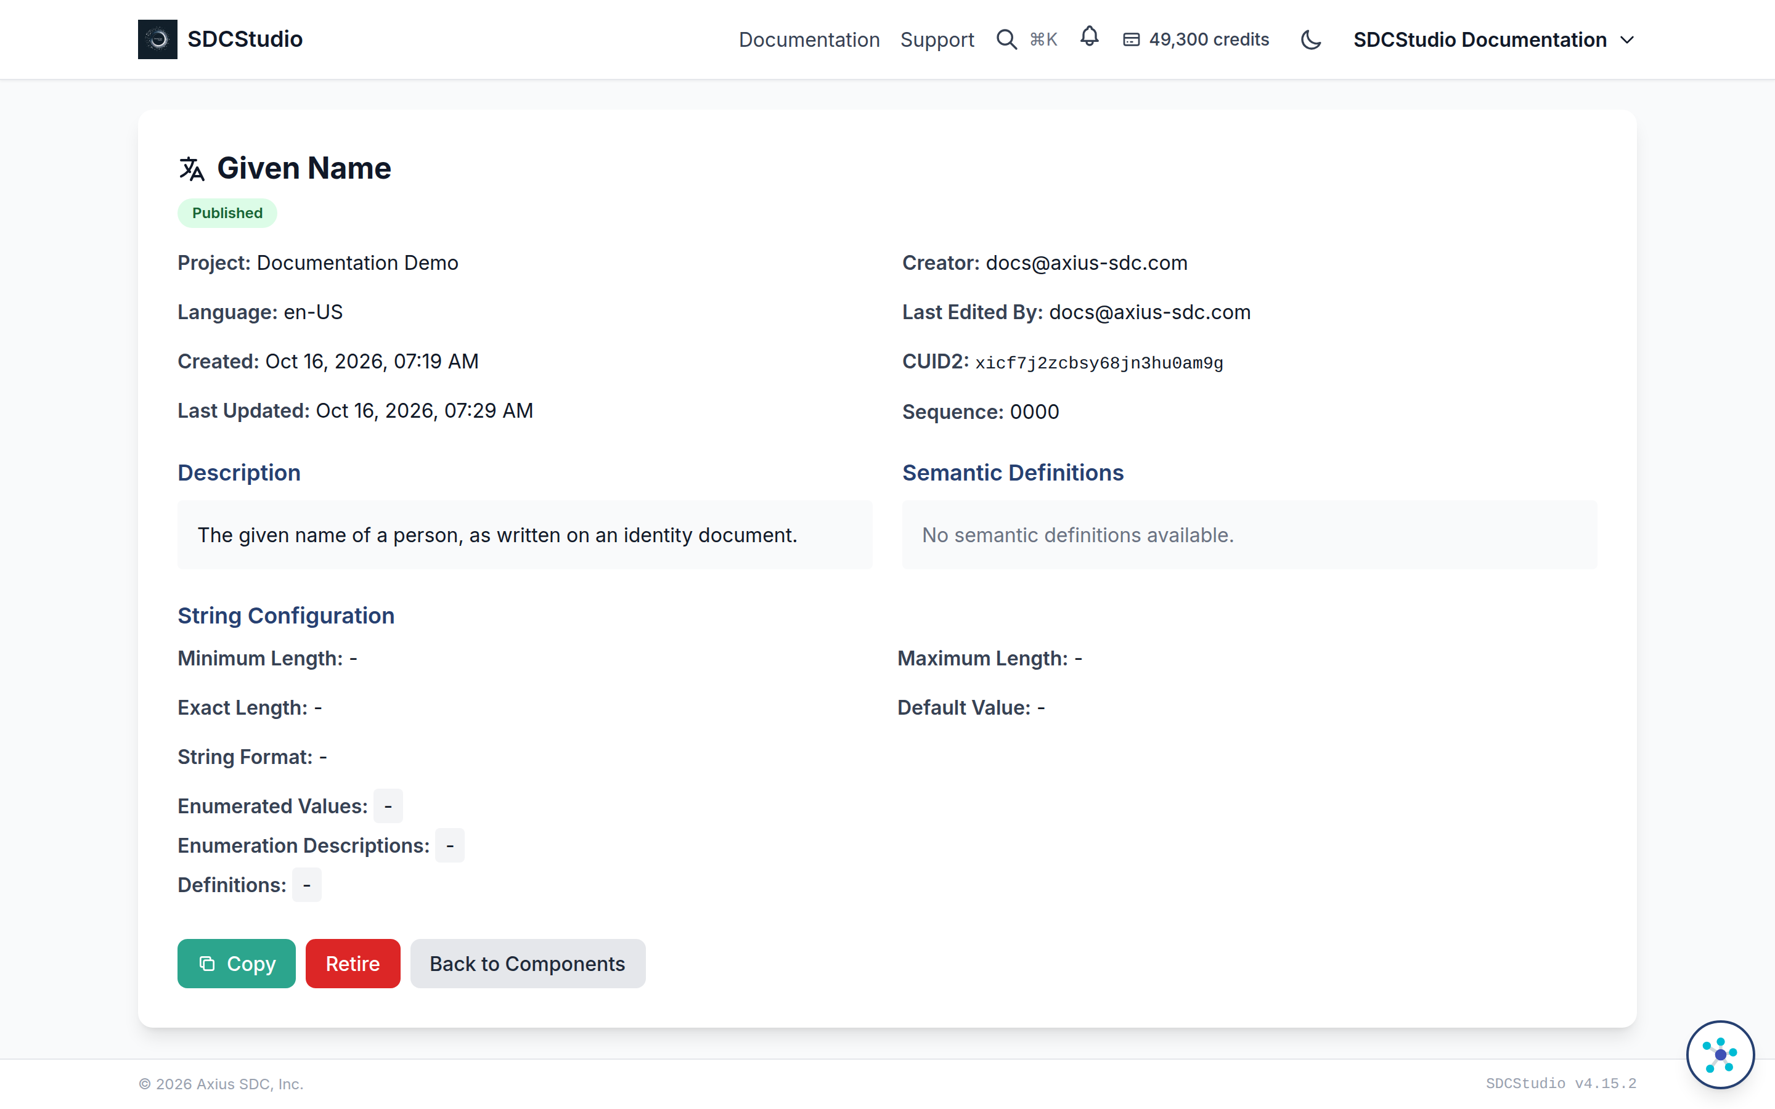This screenshot has height=1109, width=1775.
Task: Click the String Configuration heading
Action: click(x=286, y=615)
